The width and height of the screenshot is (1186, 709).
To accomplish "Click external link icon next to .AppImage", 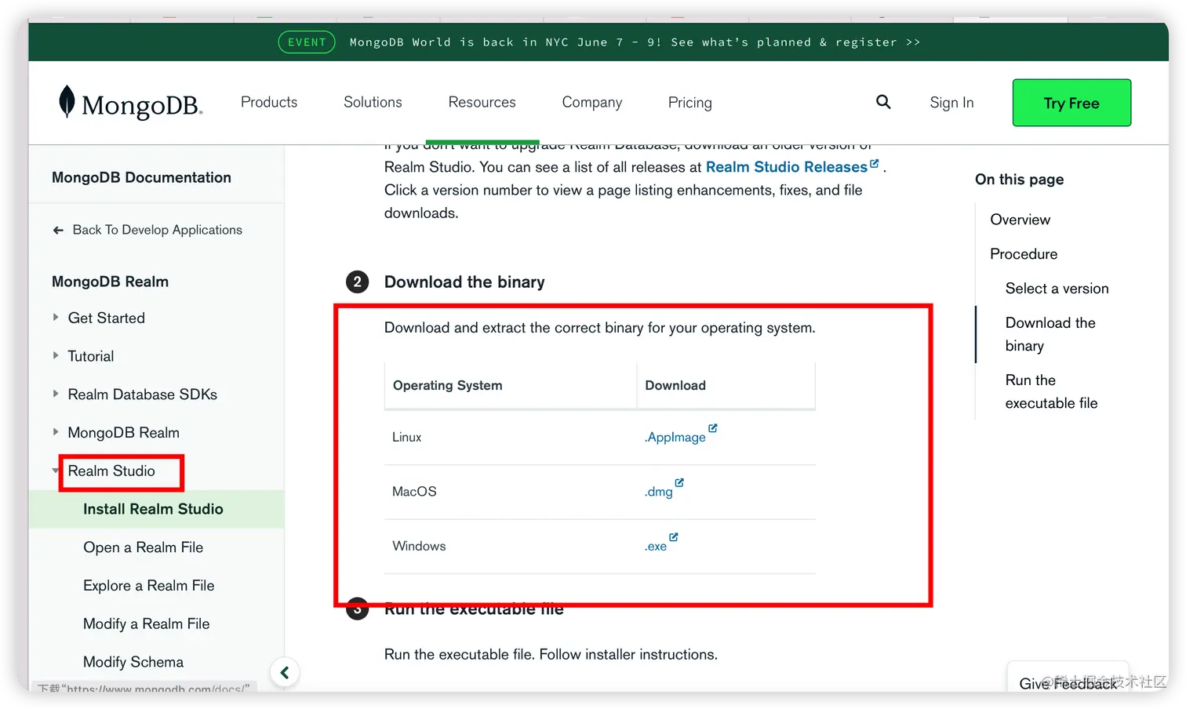I will 713,428.
